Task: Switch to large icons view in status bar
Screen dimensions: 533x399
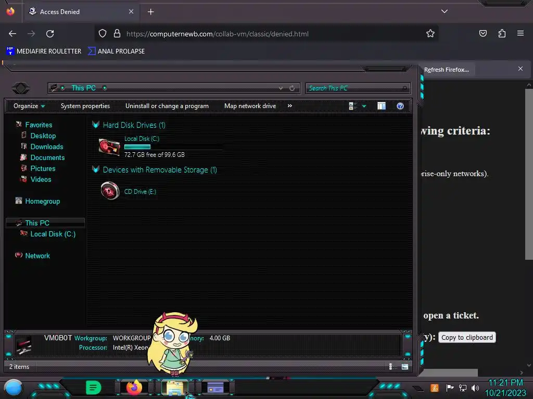Action: pyautogui.click(x=404, y=366)
